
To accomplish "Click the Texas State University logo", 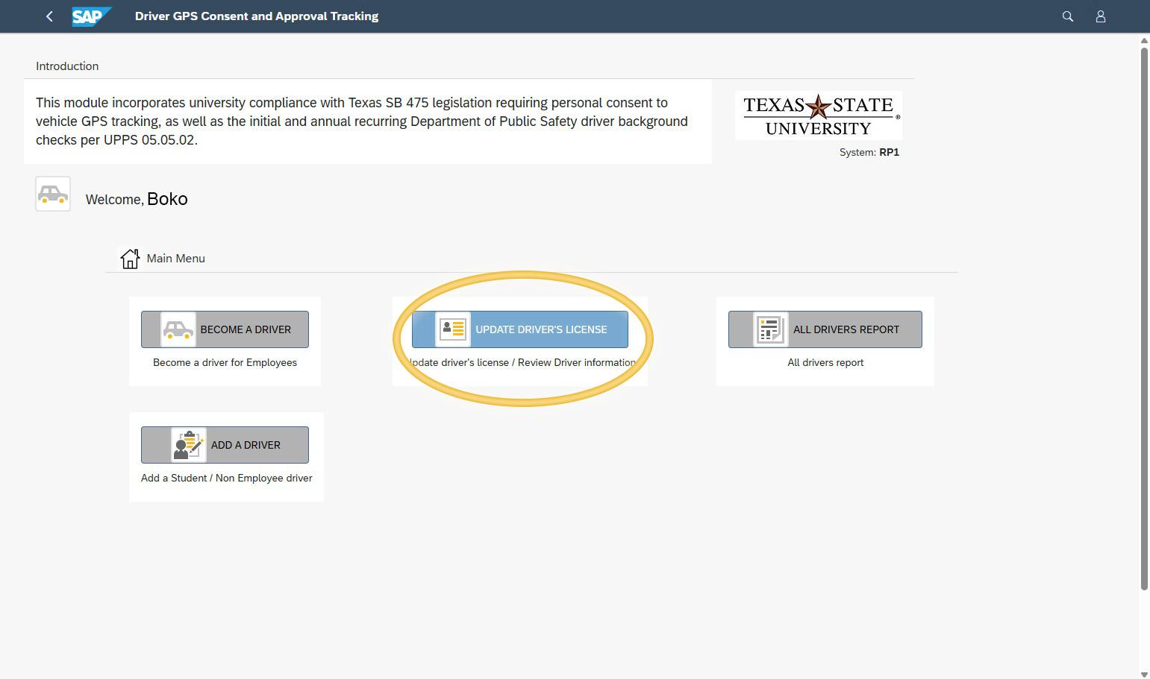I will (818, 115).
